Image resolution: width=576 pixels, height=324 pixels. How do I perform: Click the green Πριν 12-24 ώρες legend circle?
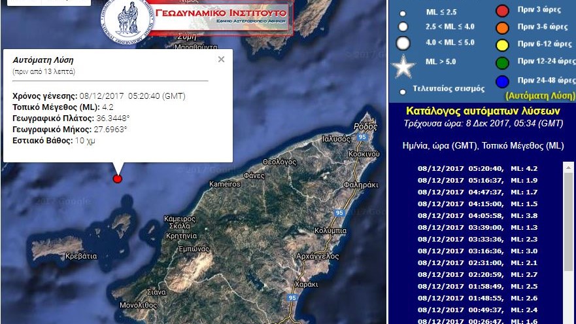(x=502, y=63)
